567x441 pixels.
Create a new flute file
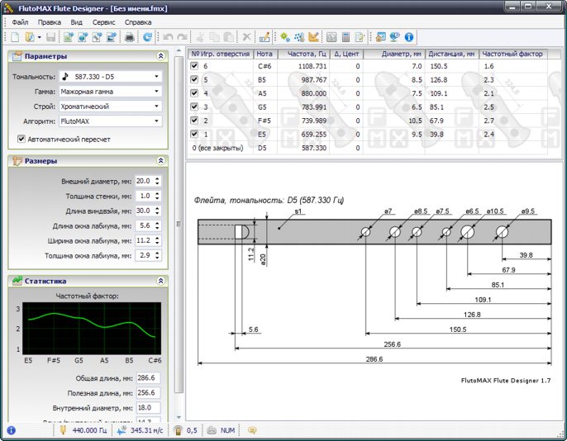pos(15,37)
